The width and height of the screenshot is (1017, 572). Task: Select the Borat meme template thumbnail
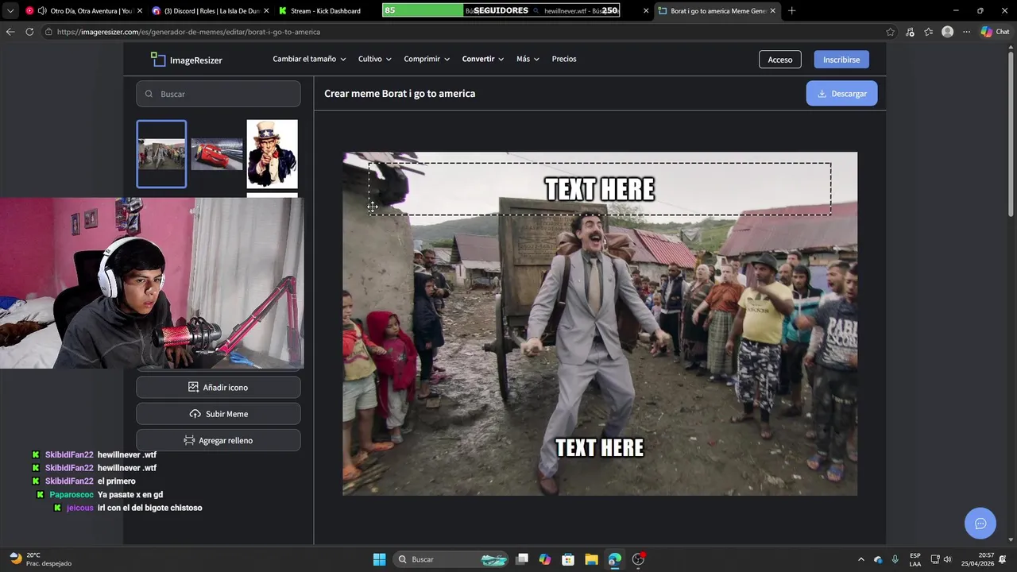pyautogui.click(x=161, y=154)
